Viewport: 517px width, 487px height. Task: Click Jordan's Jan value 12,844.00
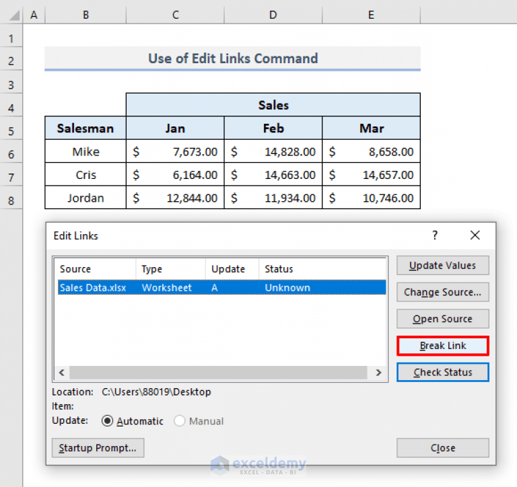175,197
